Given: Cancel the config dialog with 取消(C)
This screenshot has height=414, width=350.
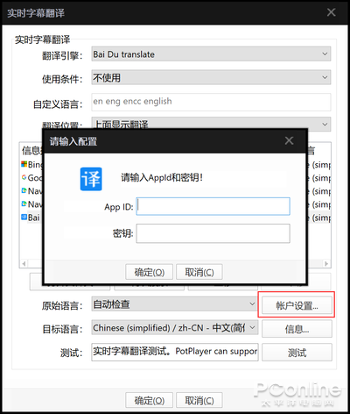Looking at the screenshot, I should (x=199, y=272).
